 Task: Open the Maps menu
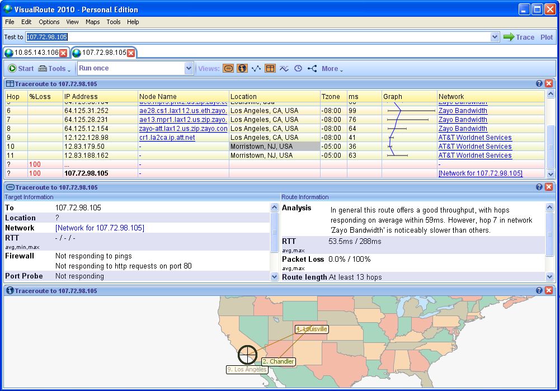coord(92,22)
